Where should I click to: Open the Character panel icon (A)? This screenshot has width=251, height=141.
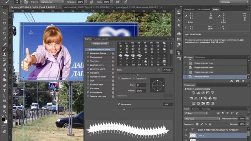click(x=179, y=20)
